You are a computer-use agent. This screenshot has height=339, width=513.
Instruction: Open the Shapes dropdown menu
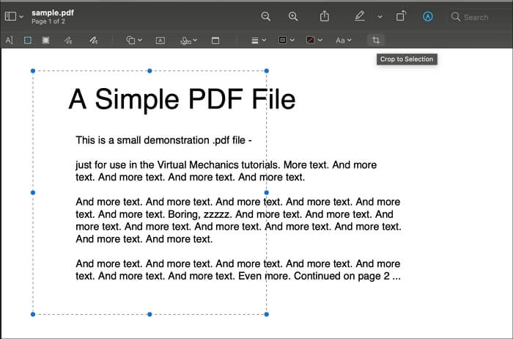(133, 40)
